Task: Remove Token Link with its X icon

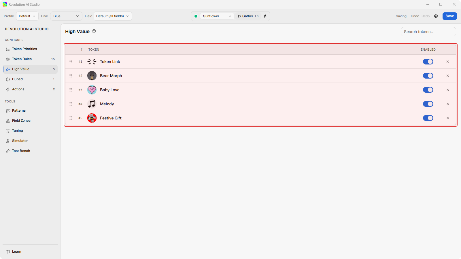Action: (448, 62)
